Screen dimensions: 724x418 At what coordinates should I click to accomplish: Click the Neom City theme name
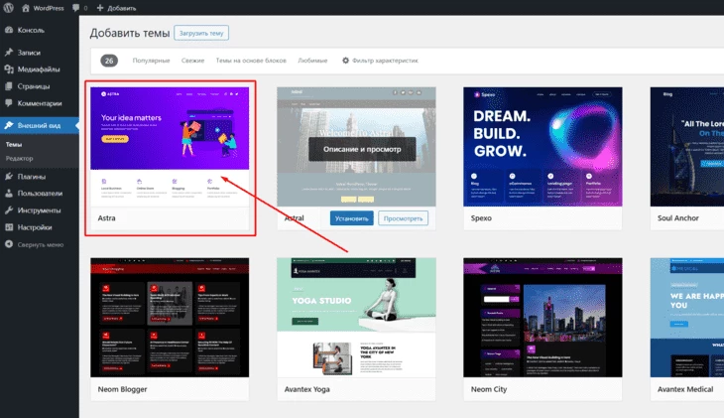(x=489, y=389)
